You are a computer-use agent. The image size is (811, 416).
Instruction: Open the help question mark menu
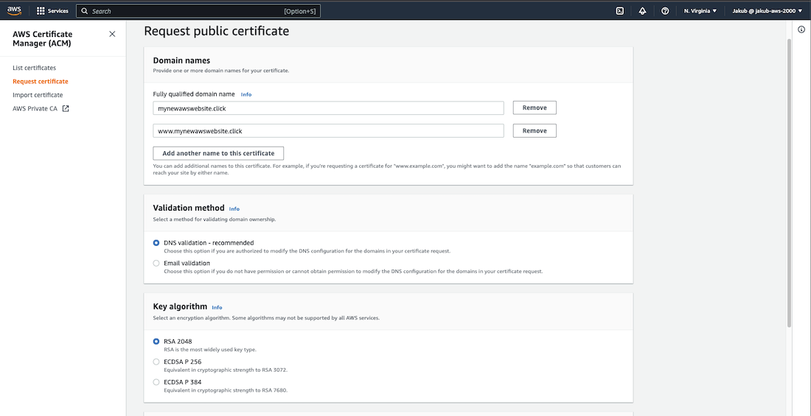pos(665,11)
